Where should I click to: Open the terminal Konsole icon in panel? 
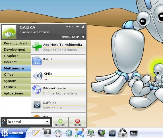pos(134,133)
